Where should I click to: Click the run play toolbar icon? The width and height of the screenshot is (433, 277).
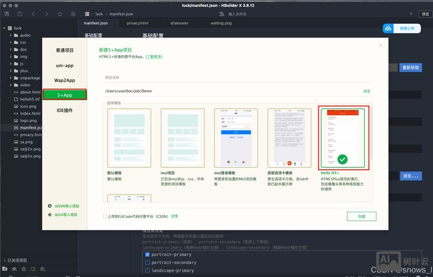coord(73,14)
